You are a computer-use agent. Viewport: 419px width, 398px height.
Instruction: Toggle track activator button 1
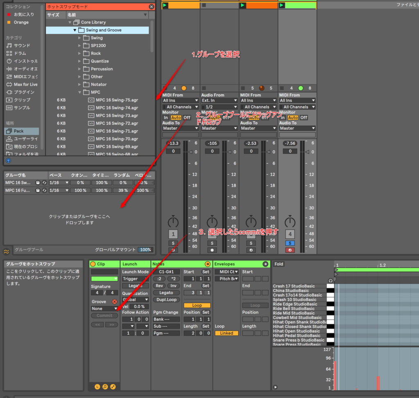point(173,234)
